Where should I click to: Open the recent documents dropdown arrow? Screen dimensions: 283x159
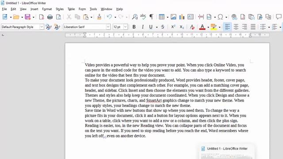22,17
